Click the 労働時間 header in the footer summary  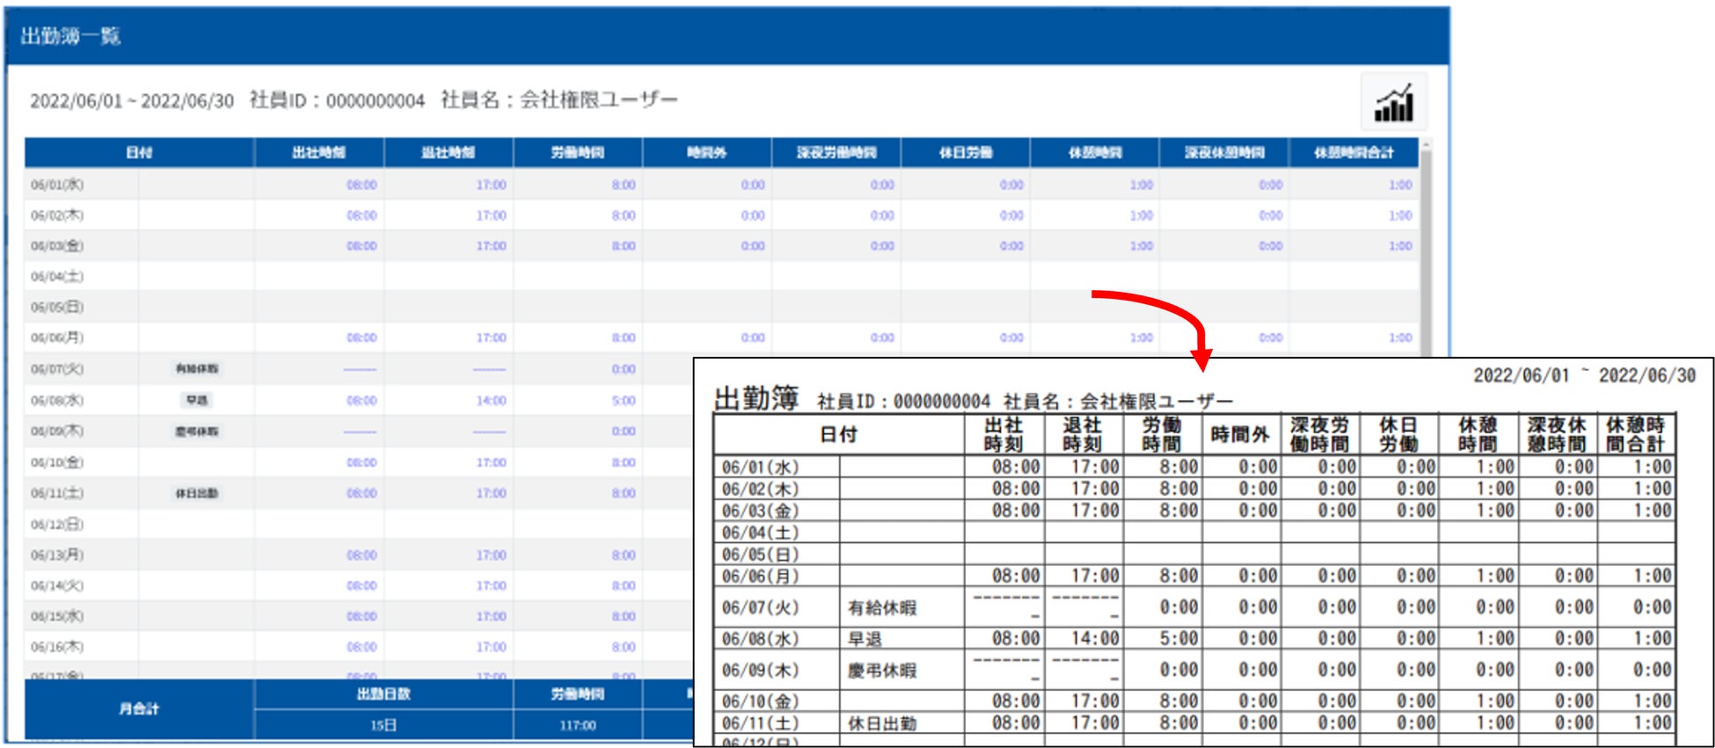tap(578, 694)
